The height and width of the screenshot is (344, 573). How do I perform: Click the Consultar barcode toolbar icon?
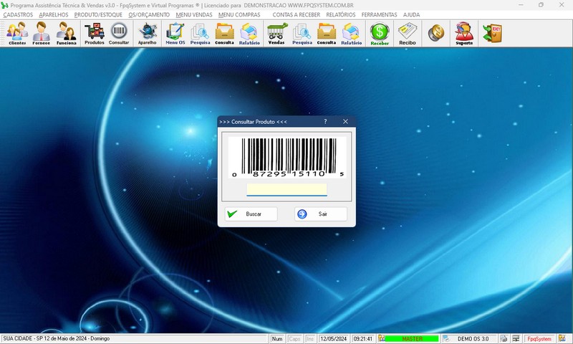tap(119, 33)
